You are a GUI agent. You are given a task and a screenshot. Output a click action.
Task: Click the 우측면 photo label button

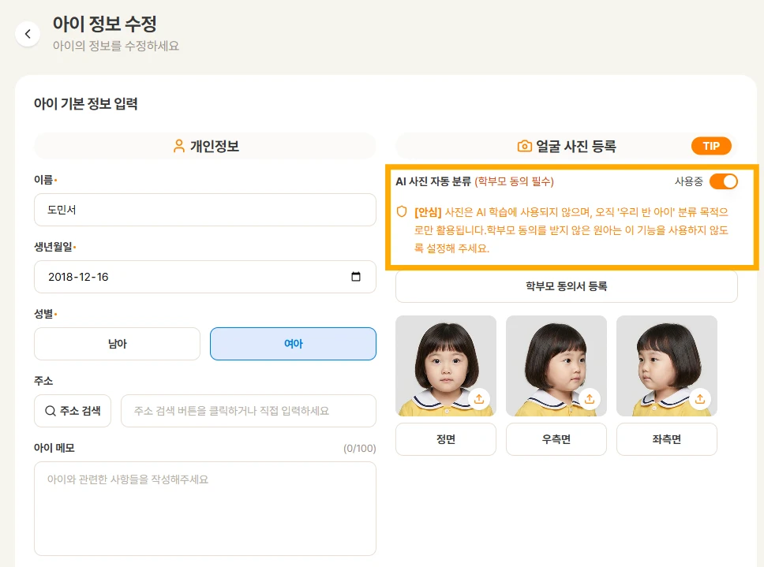[x=556, y=439]
